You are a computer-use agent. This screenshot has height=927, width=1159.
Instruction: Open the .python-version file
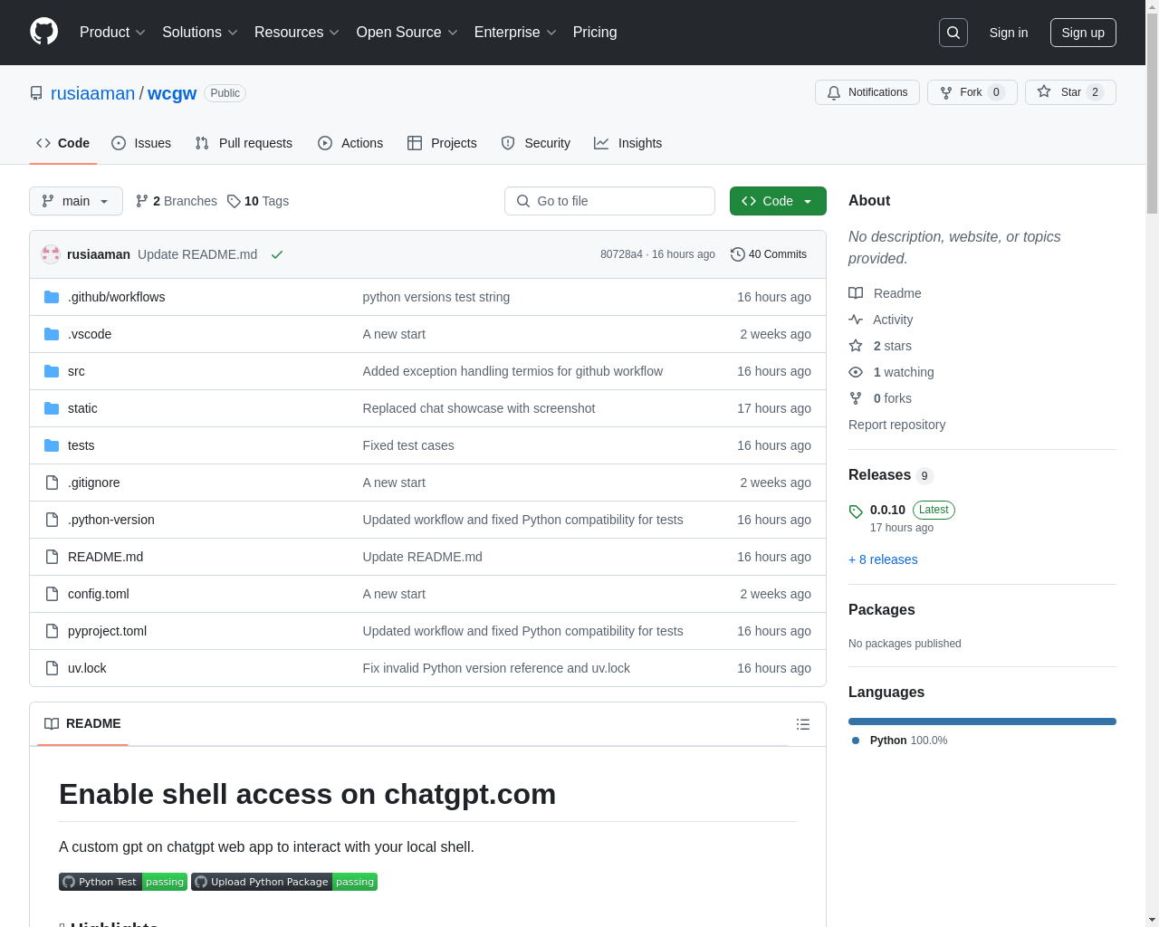[x=111, y=520]
